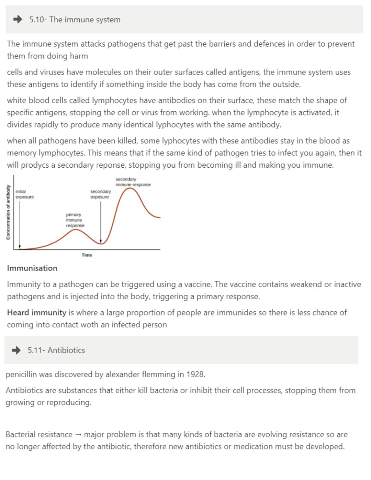Click the 'secondary exposure' label on graph

pos(100,194)
